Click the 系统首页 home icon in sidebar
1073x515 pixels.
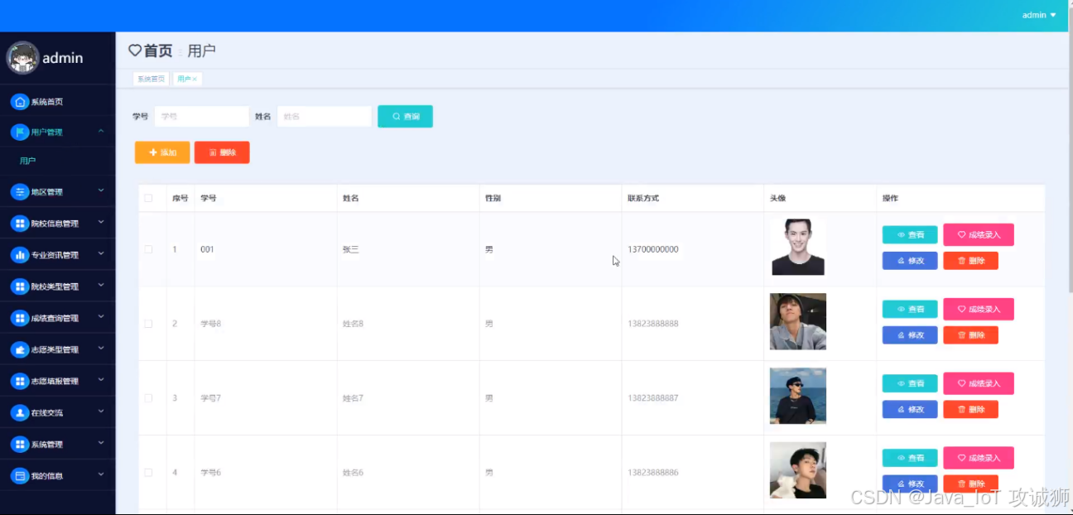pyautogui.click(x=20, y=102)
